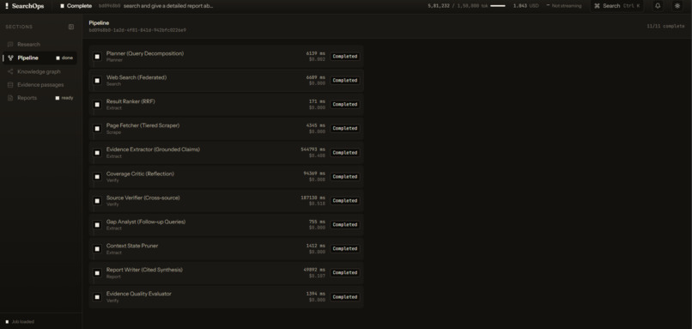Click Completed badge for Gap Analyst step
Screen dimensions: 692x329
coord(344,225)
